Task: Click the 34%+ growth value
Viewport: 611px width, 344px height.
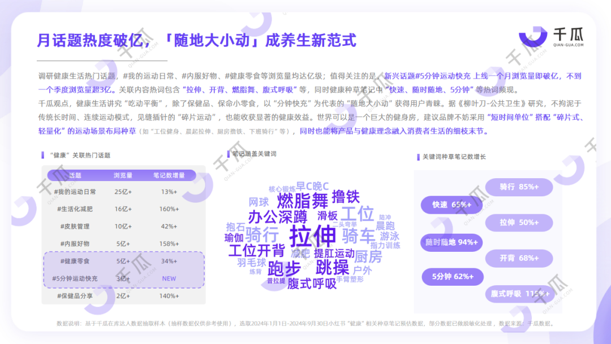Action: click(x=169, y=261)
